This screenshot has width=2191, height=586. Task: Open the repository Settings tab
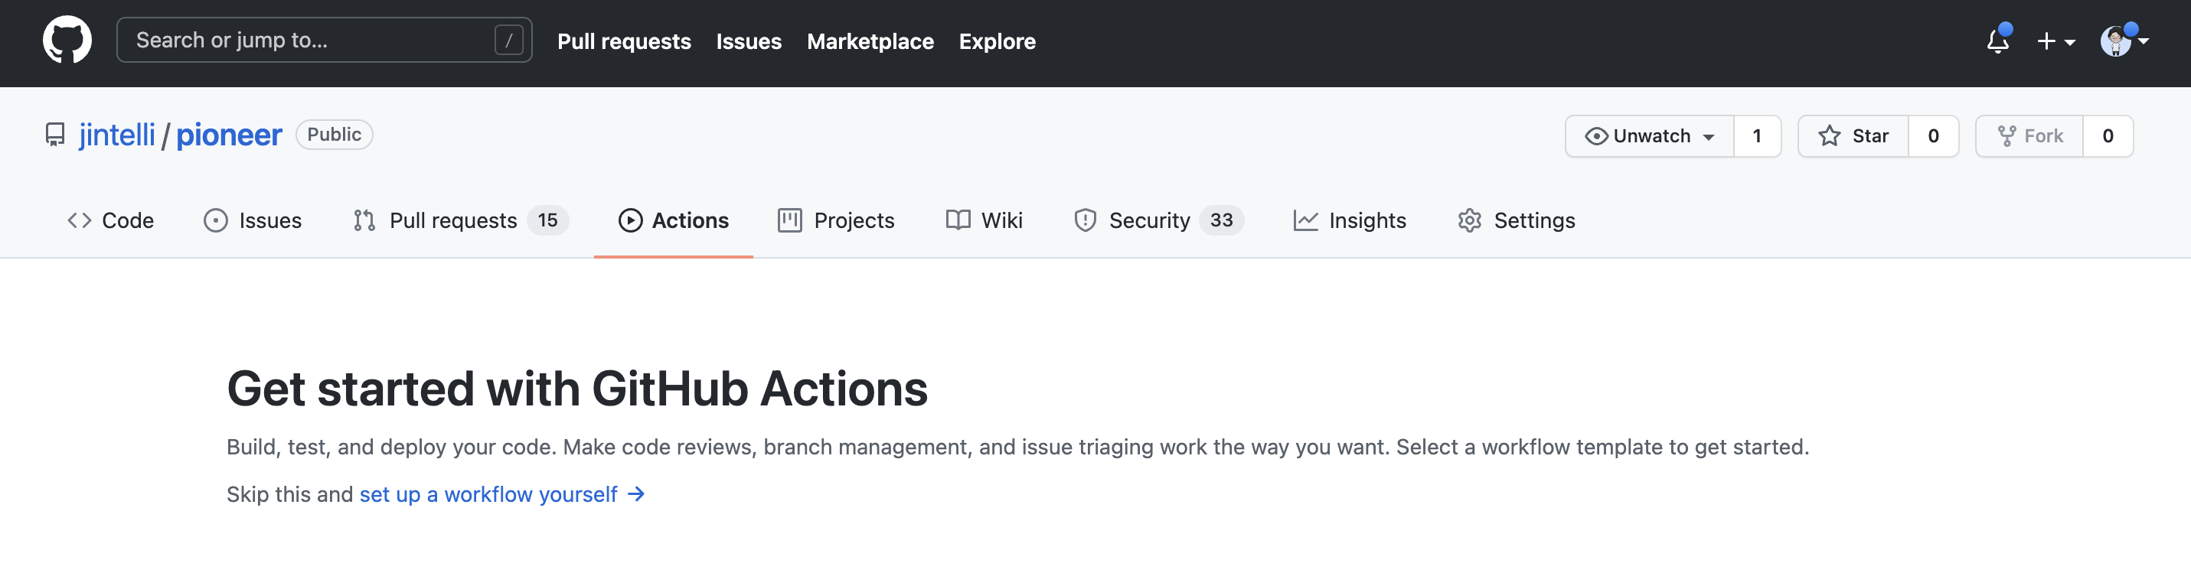coord(1517,220)
